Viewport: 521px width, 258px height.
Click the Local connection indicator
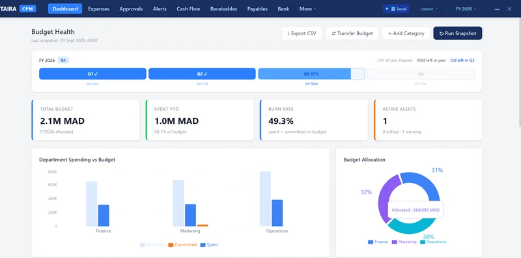396,9
